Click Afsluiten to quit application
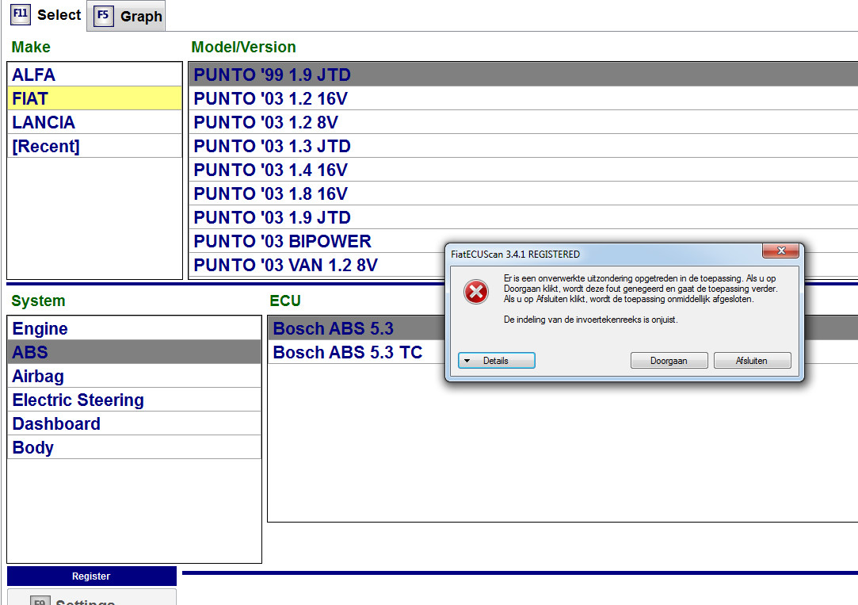858x605 pixels. pos(752,360)
